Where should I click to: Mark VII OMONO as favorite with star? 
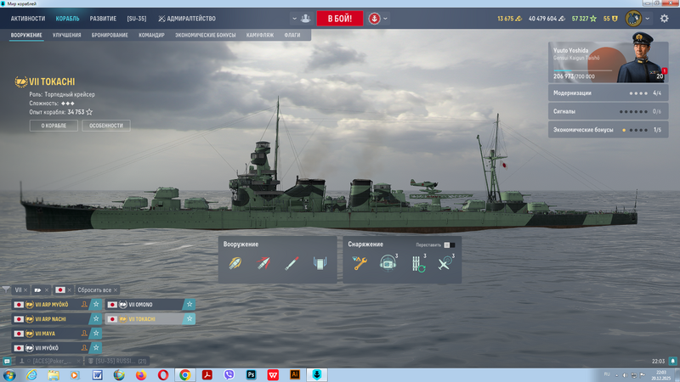point(190,304)
